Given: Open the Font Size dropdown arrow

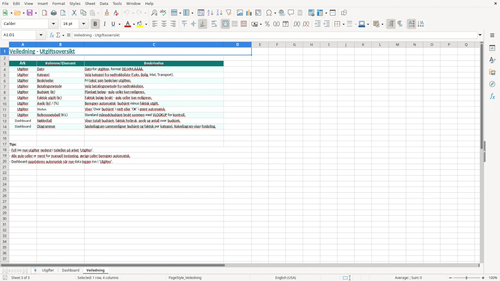Looking at the screenshot, I should (83, 24).
